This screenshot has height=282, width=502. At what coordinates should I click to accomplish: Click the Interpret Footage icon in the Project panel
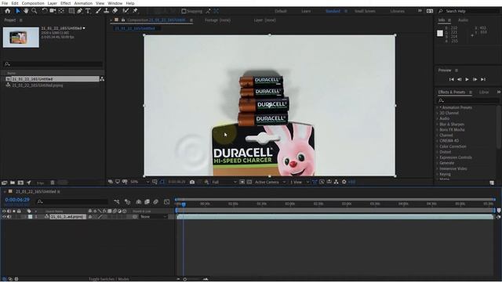click(x=4, y=183)
